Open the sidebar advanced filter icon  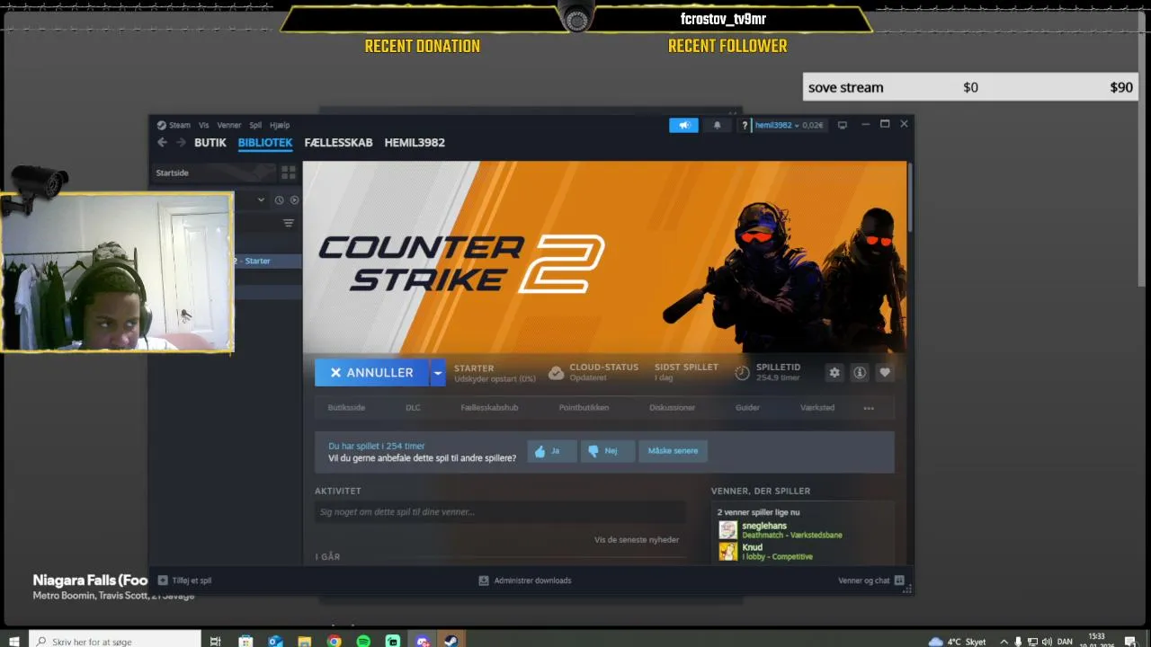pyautogui.click(x=289, y=223)
